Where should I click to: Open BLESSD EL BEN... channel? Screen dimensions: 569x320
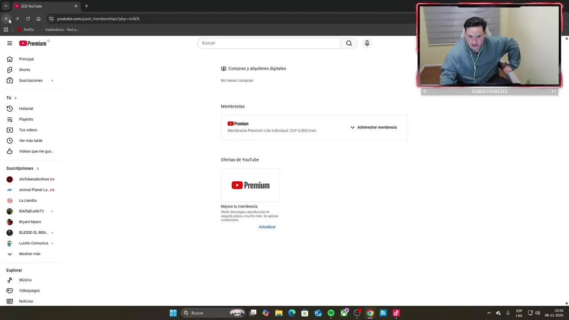tap(30, 232)
